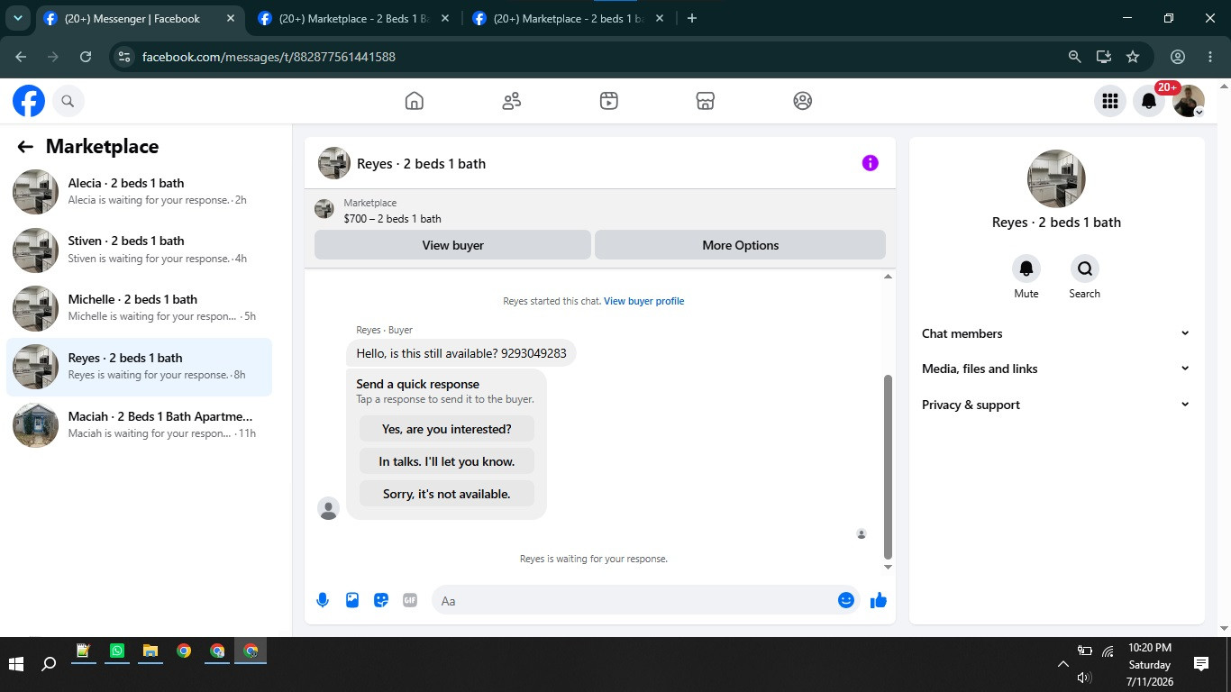Screen dimensions: 1231x692
Task: Open the Groups icon in the top navigation
Action: coord(803,101)
